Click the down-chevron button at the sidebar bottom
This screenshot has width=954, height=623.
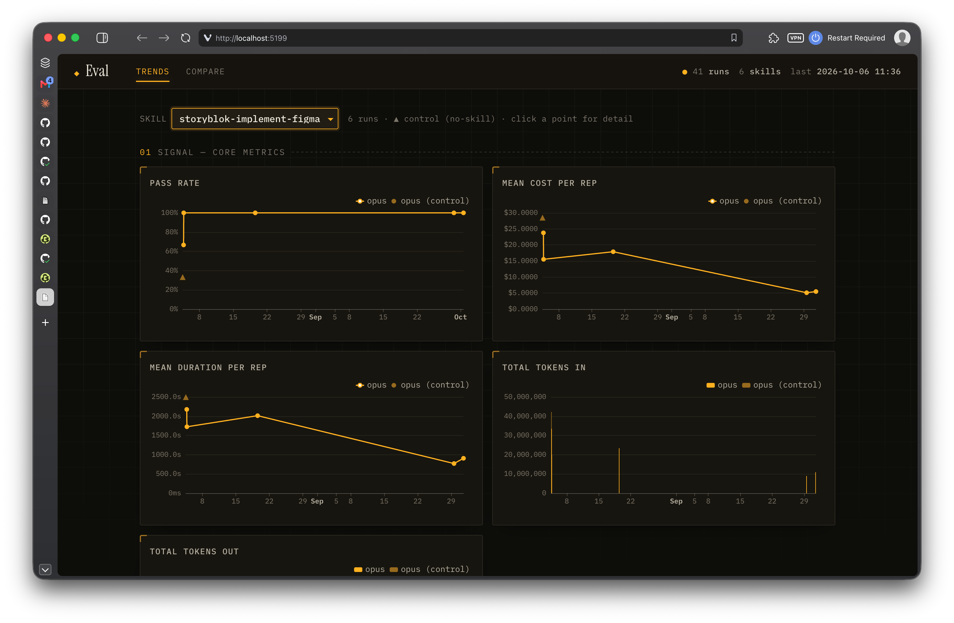tap(45, 569)
